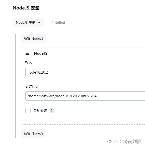Focus the 安装目录 path input field
This screenshot has height=146, width=145.
[x=85, y=96]
